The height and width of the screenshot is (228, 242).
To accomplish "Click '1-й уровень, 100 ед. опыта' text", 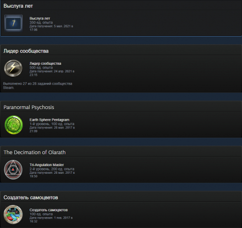I will (x=52, y=124).
